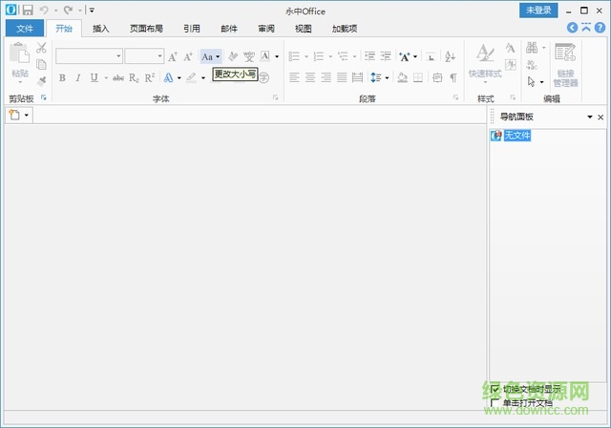Open the font size dropdown
Screen dimensions: 611x428
pyautogui.click(x=159, y=56)
